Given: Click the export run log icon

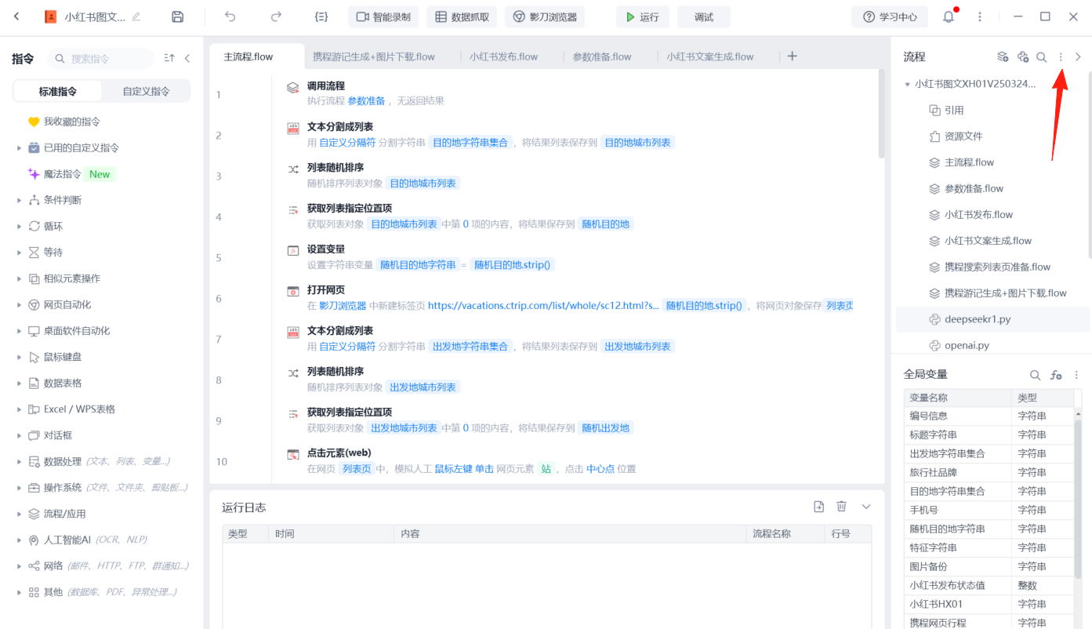Looking at the screenshot, I should pos(818,507).
